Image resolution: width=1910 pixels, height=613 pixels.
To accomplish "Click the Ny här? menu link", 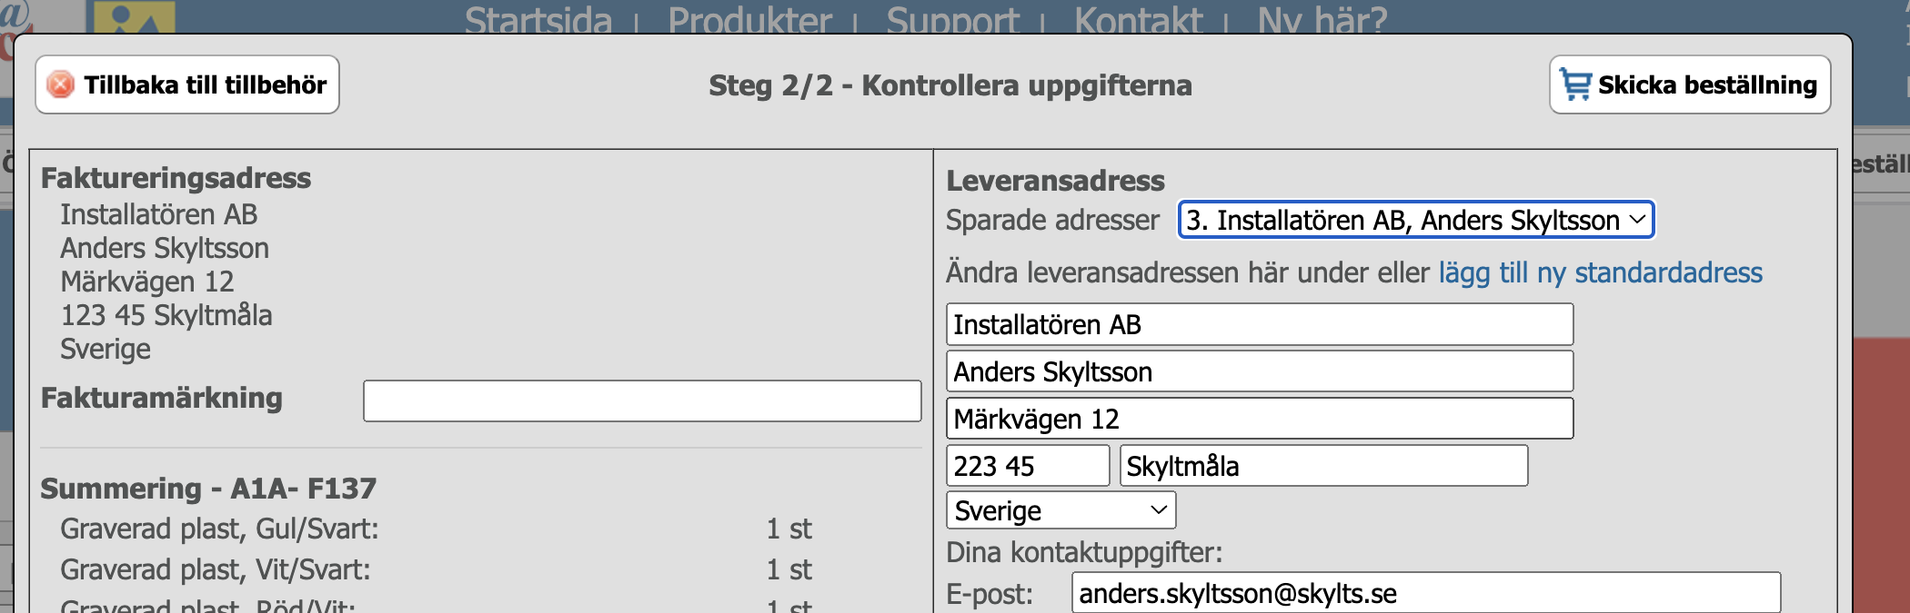I will 1322,20.
